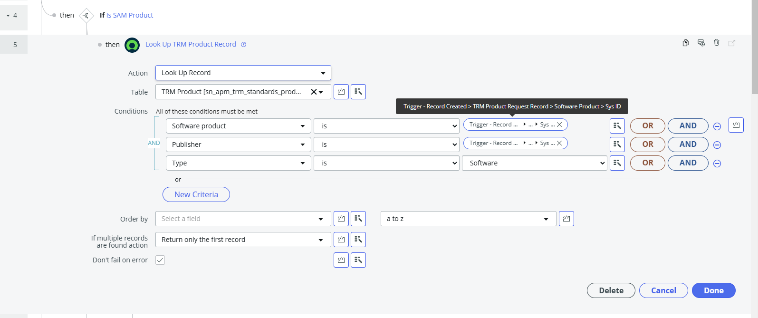Add OR condition to Type row
Viewport: 758px width, 318px height.
pos(648,163)
